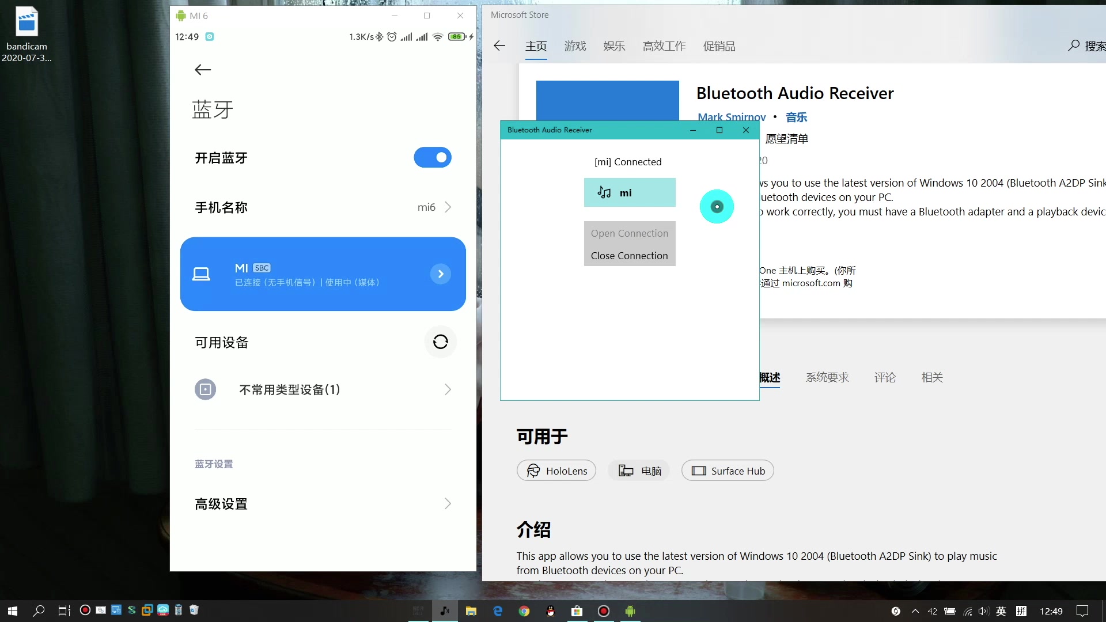Click refresh icon next to 可用设备
This screenshot has height=622, width=1106.
click(441, 342)
